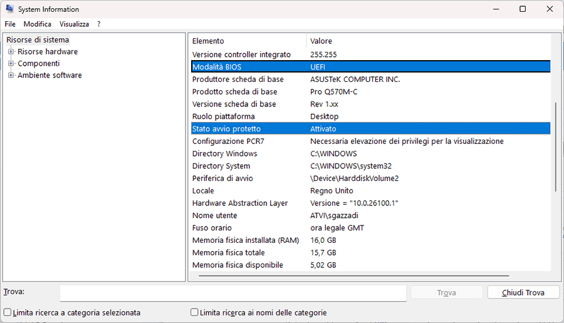Expand the Risorse hardware node
Viewport: 564px width, 323px height.
[x=11, y=52]
